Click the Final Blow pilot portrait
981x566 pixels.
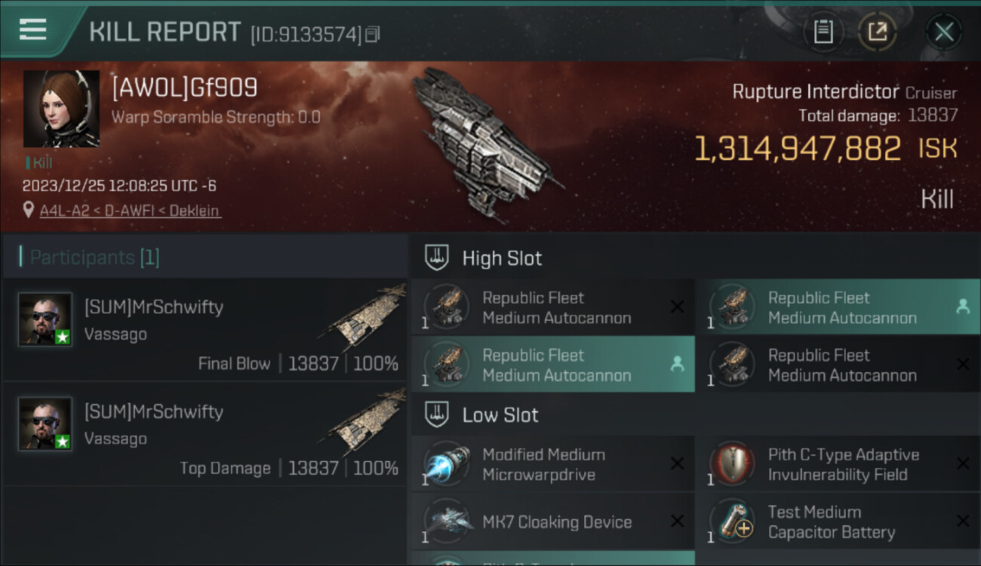[x=45, y=319]
